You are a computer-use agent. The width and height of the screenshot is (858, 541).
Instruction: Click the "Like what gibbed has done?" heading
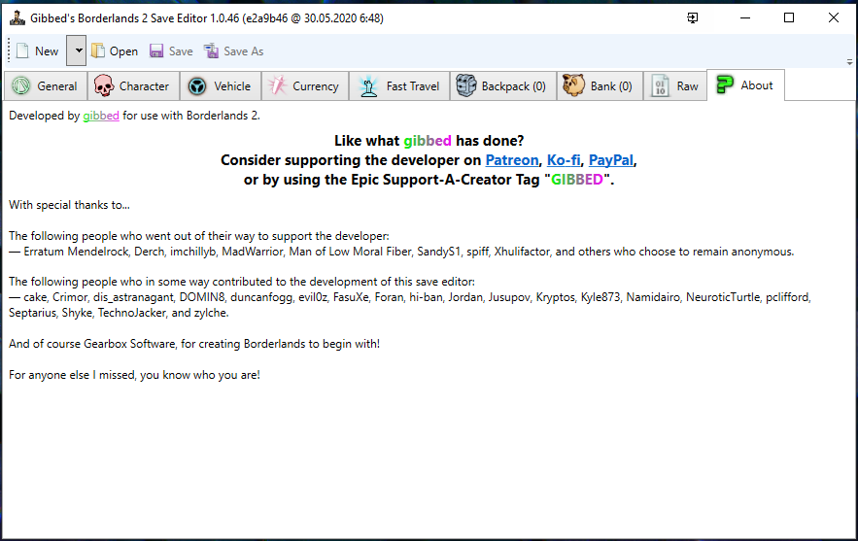click(x=429, y=141)
